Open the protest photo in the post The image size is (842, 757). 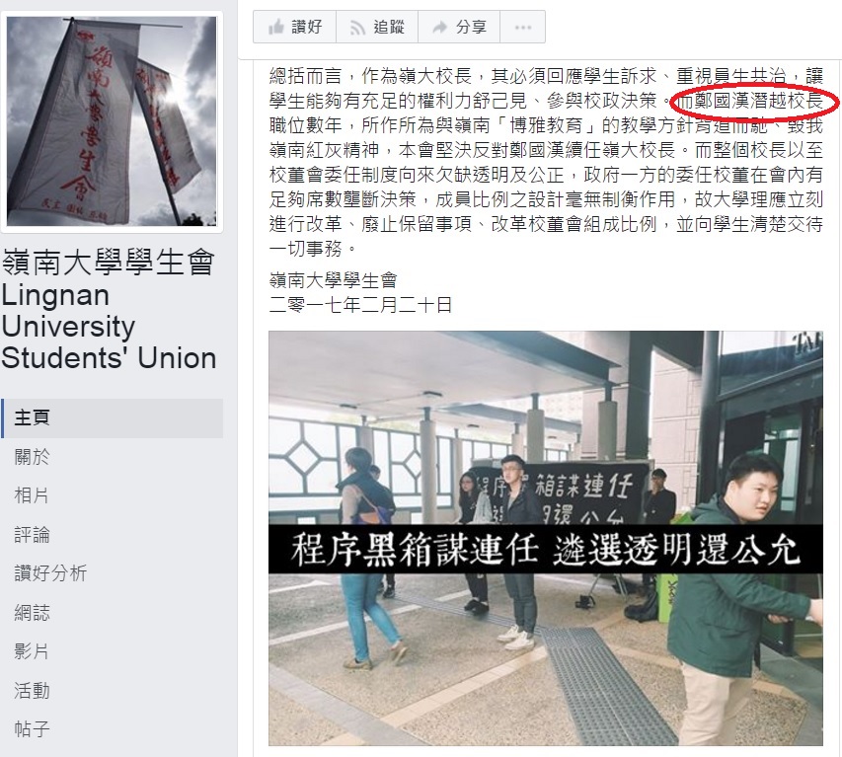point(546,538)
